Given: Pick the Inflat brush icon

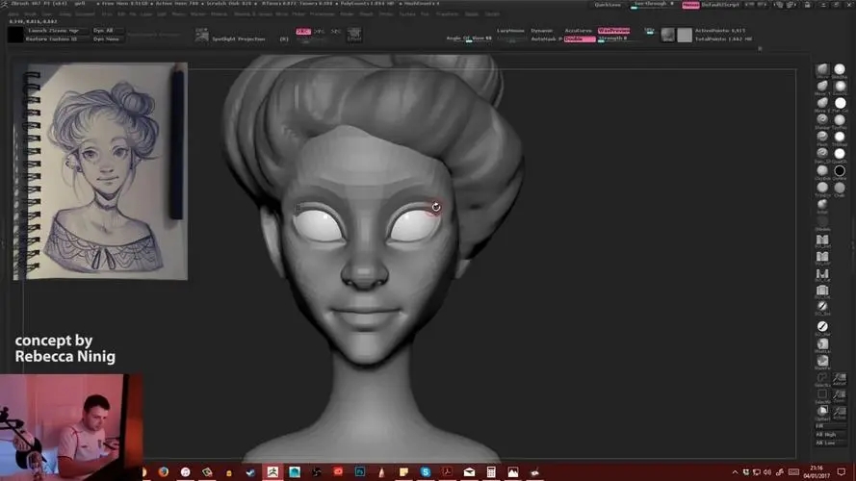Looking at the screenshot, I should pyautogui.click(x=822, y=204).
